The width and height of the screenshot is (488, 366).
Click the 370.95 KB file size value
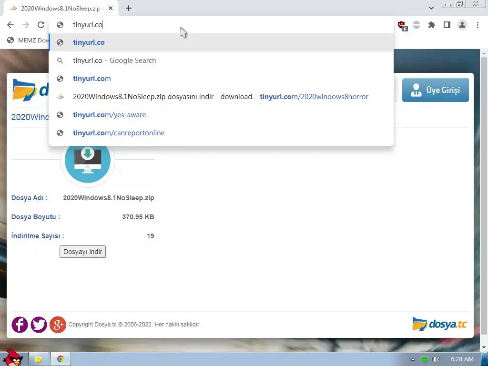point(138,217)
